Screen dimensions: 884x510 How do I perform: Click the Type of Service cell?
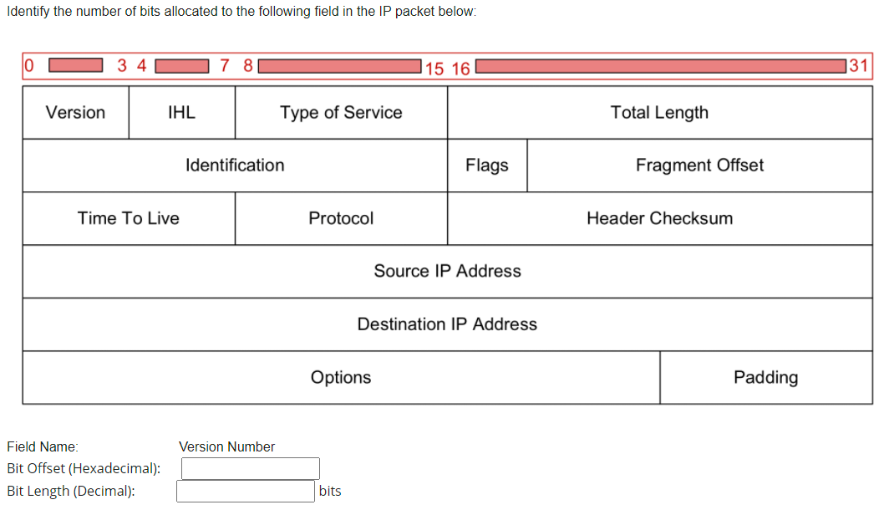(341, 112)
